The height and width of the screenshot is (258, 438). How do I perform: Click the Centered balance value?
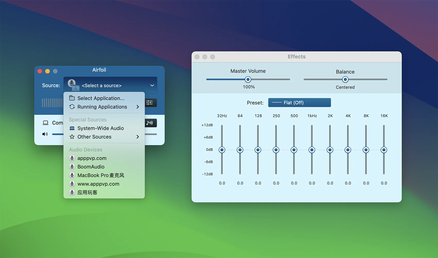pyautogui.click(x=345, y=87)
